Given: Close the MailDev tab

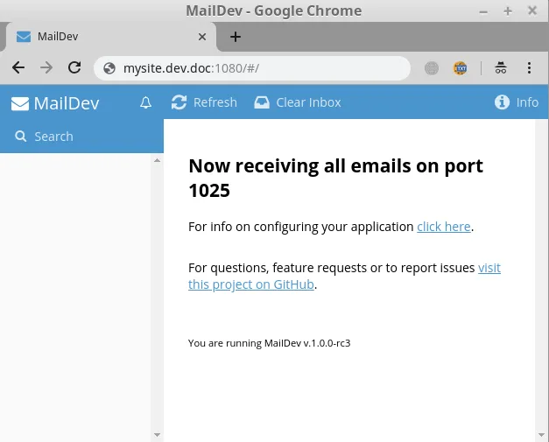Looking at the screenshot, I should (x=202, y=37).
